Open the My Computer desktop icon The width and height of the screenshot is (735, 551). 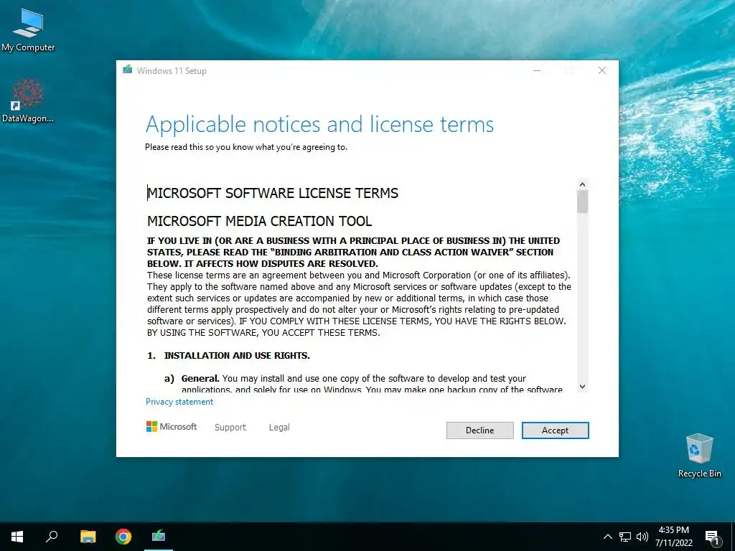pos(28,30)
